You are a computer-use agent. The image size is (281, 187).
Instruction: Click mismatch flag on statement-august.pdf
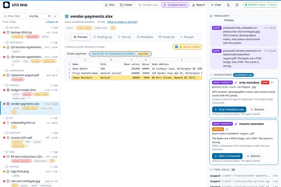[17, 79]
